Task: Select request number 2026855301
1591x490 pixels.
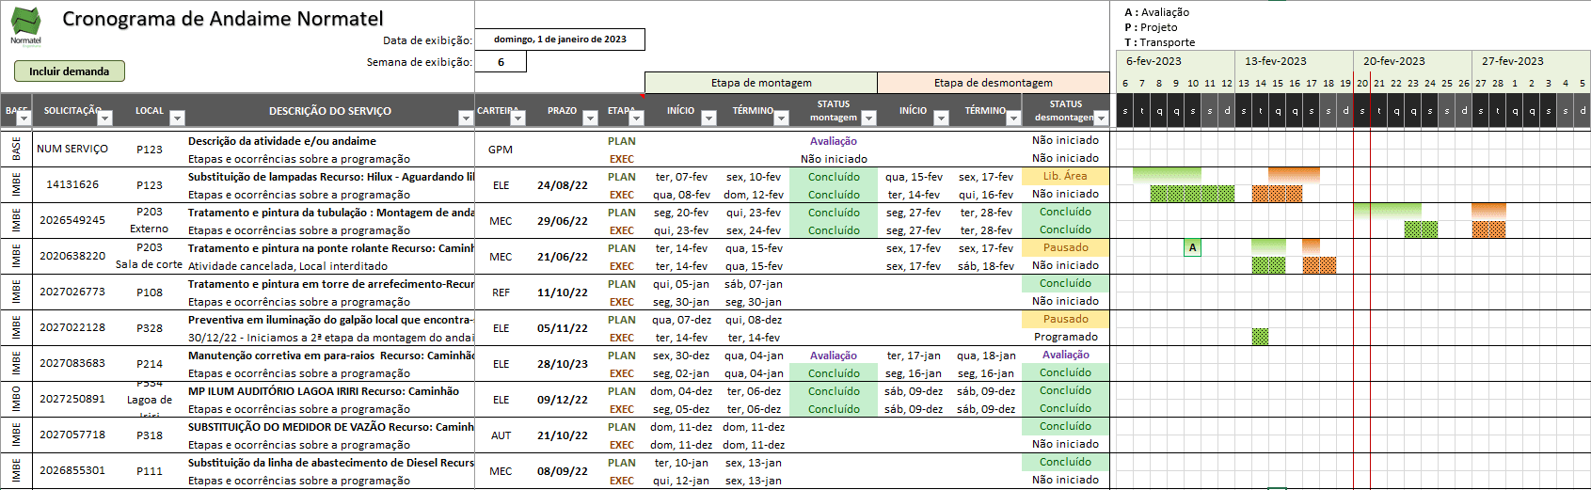Action: [x=72, y=470]
